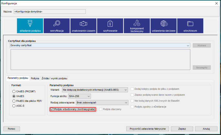Click the Szczegóły button
Screen dimensions: 221x135
(x=202, y=67)
